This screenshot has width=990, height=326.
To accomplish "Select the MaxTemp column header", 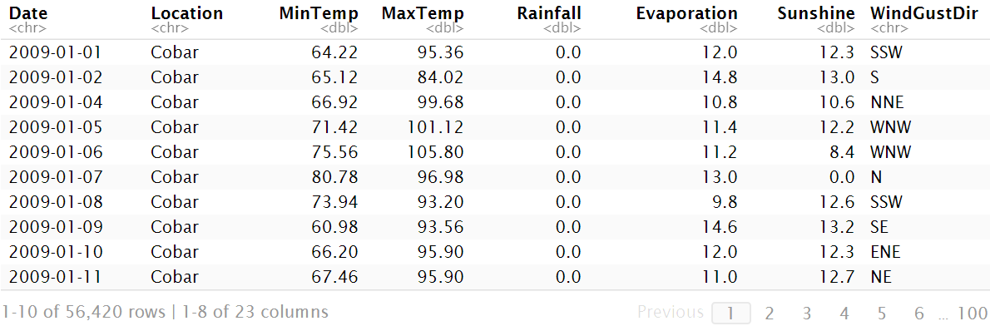I will coord(423,13).
